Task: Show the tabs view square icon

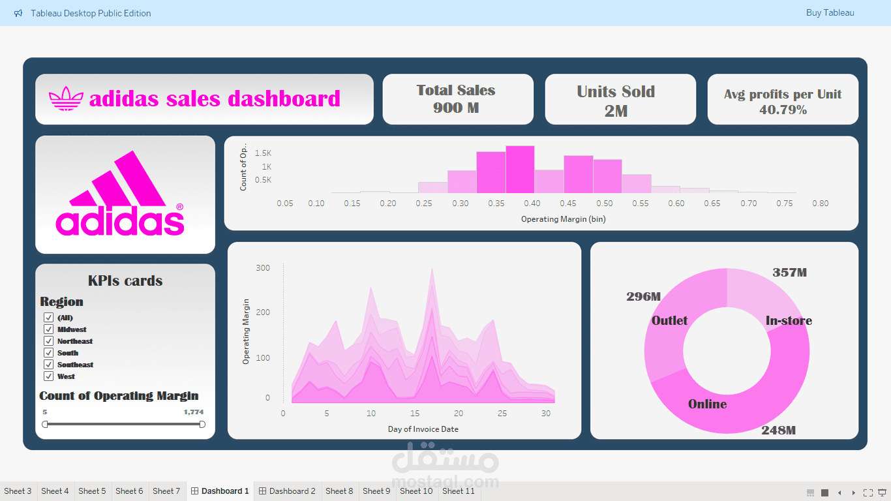Action: pyautogui.click(x=824, y=492)
